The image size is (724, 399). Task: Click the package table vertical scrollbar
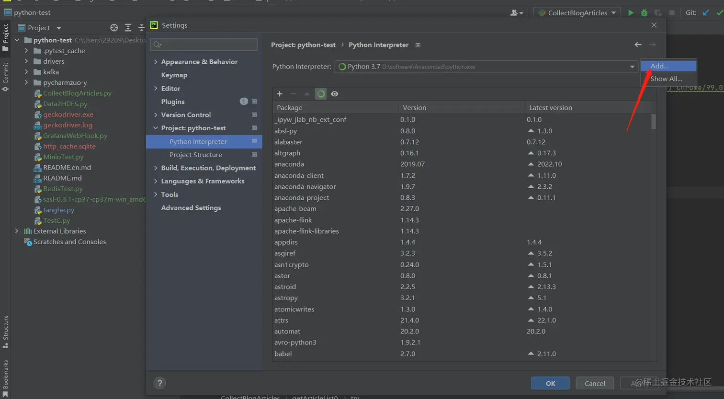coord(653,121)
